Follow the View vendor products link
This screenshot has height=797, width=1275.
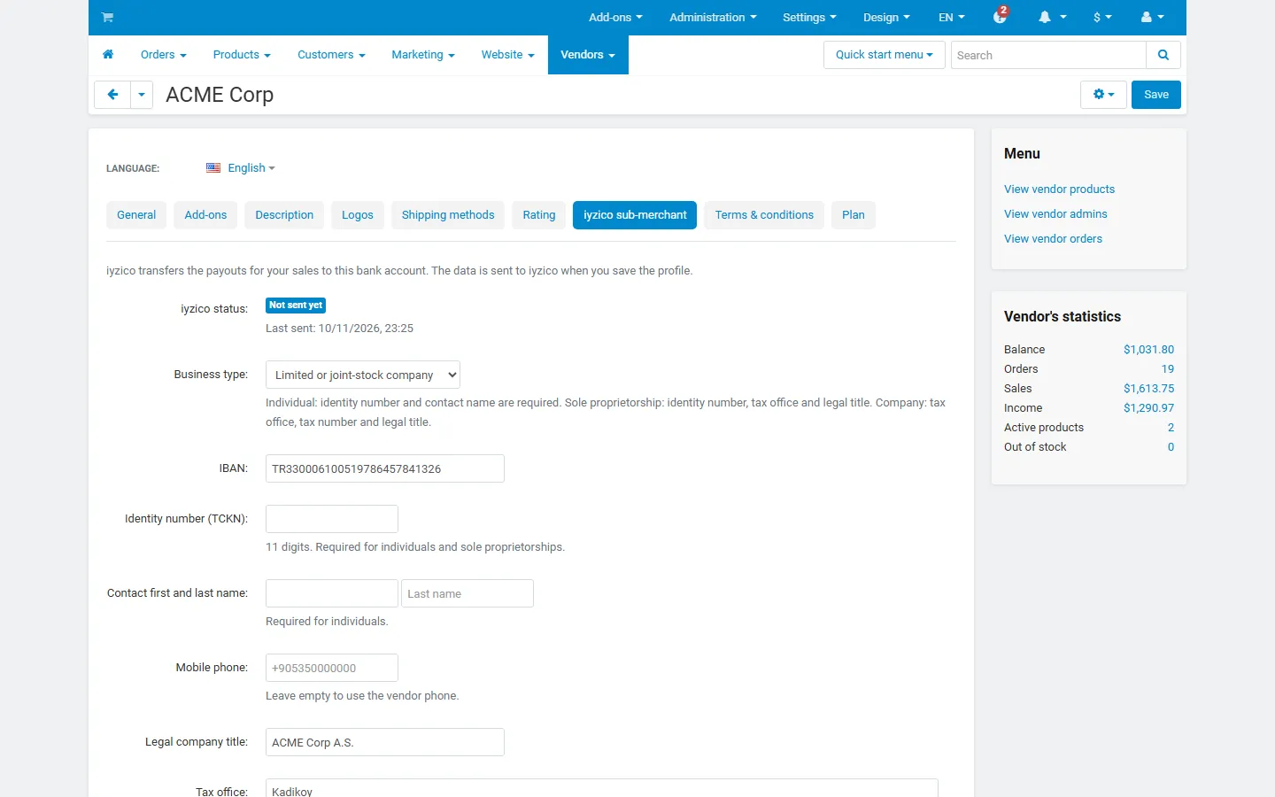1059,190
